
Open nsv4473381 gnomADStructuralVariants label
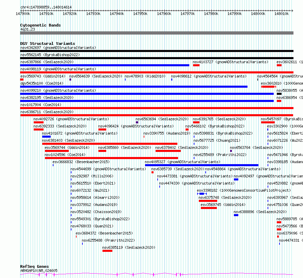pos(195,176)
